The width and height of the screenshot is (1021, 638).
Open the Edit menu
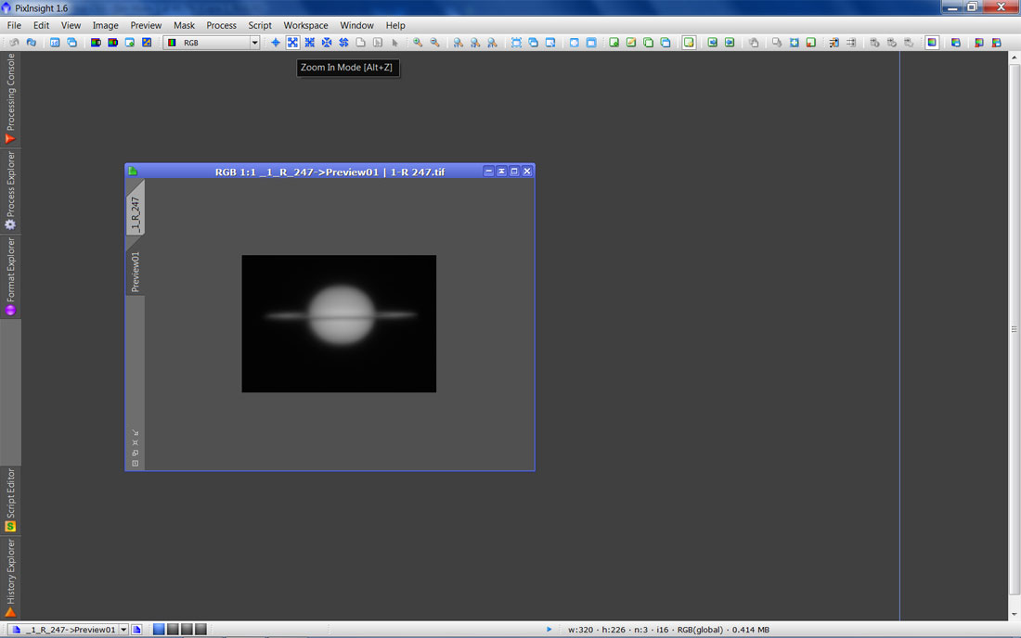click(41, 25)
